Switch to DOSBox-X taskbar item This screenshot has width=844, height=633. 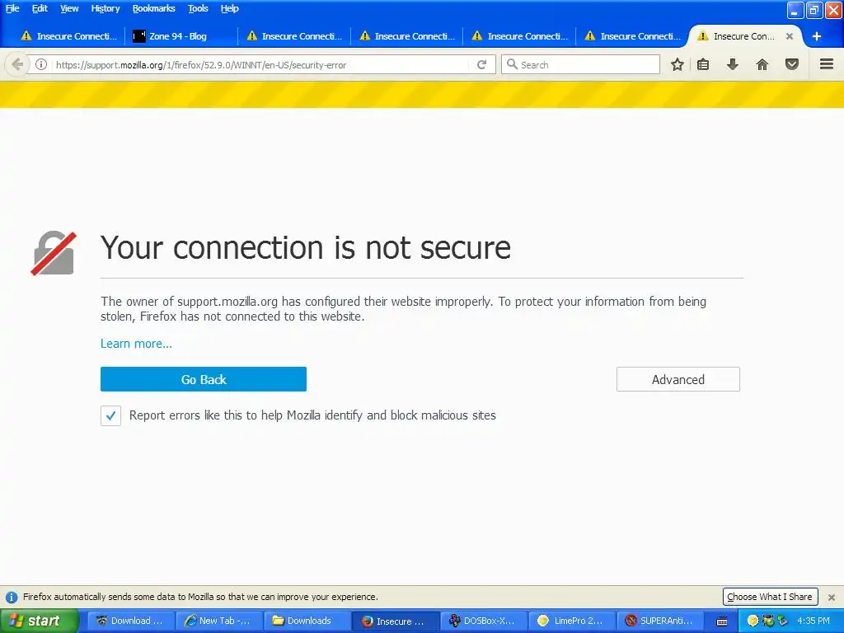484,621
